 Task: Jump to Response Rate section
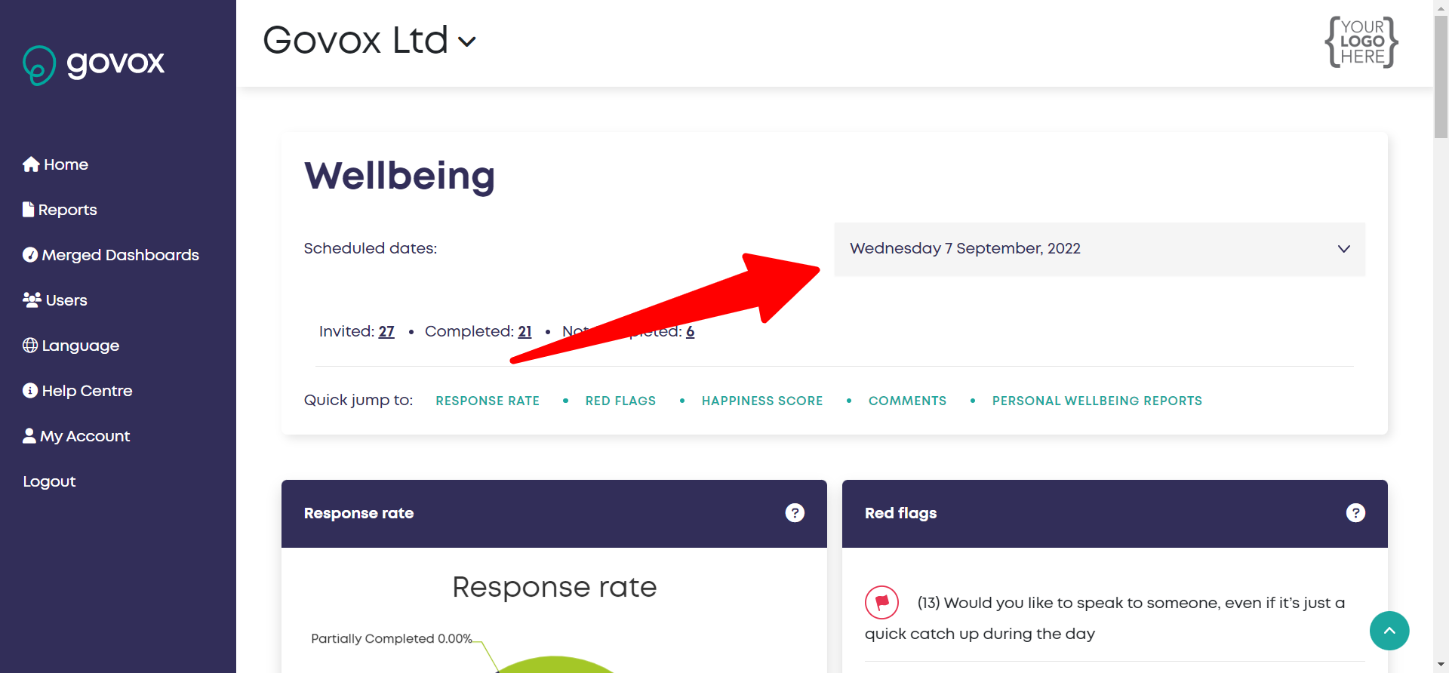(x=488, y=401)
